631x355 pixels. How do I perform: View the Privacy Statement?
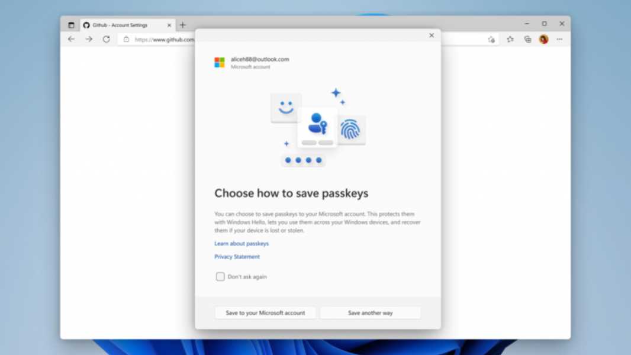click(x=237, y=256)
